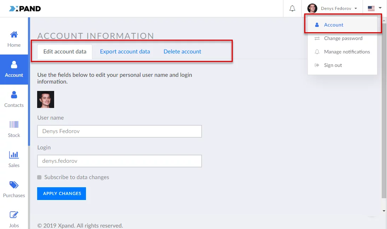Click the notifications bell icon in header
The width and height of the screenshot is (387, 229).
coord(292,8)
